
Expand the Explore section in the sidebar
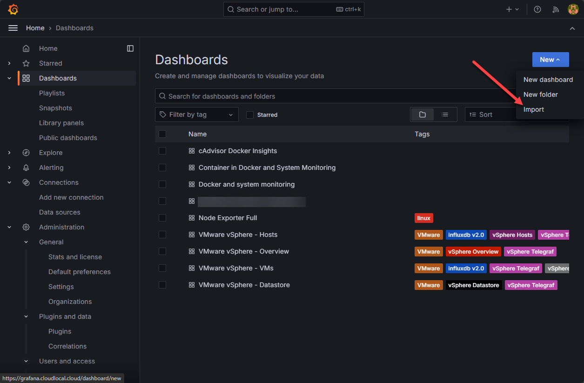coord(9,153)
